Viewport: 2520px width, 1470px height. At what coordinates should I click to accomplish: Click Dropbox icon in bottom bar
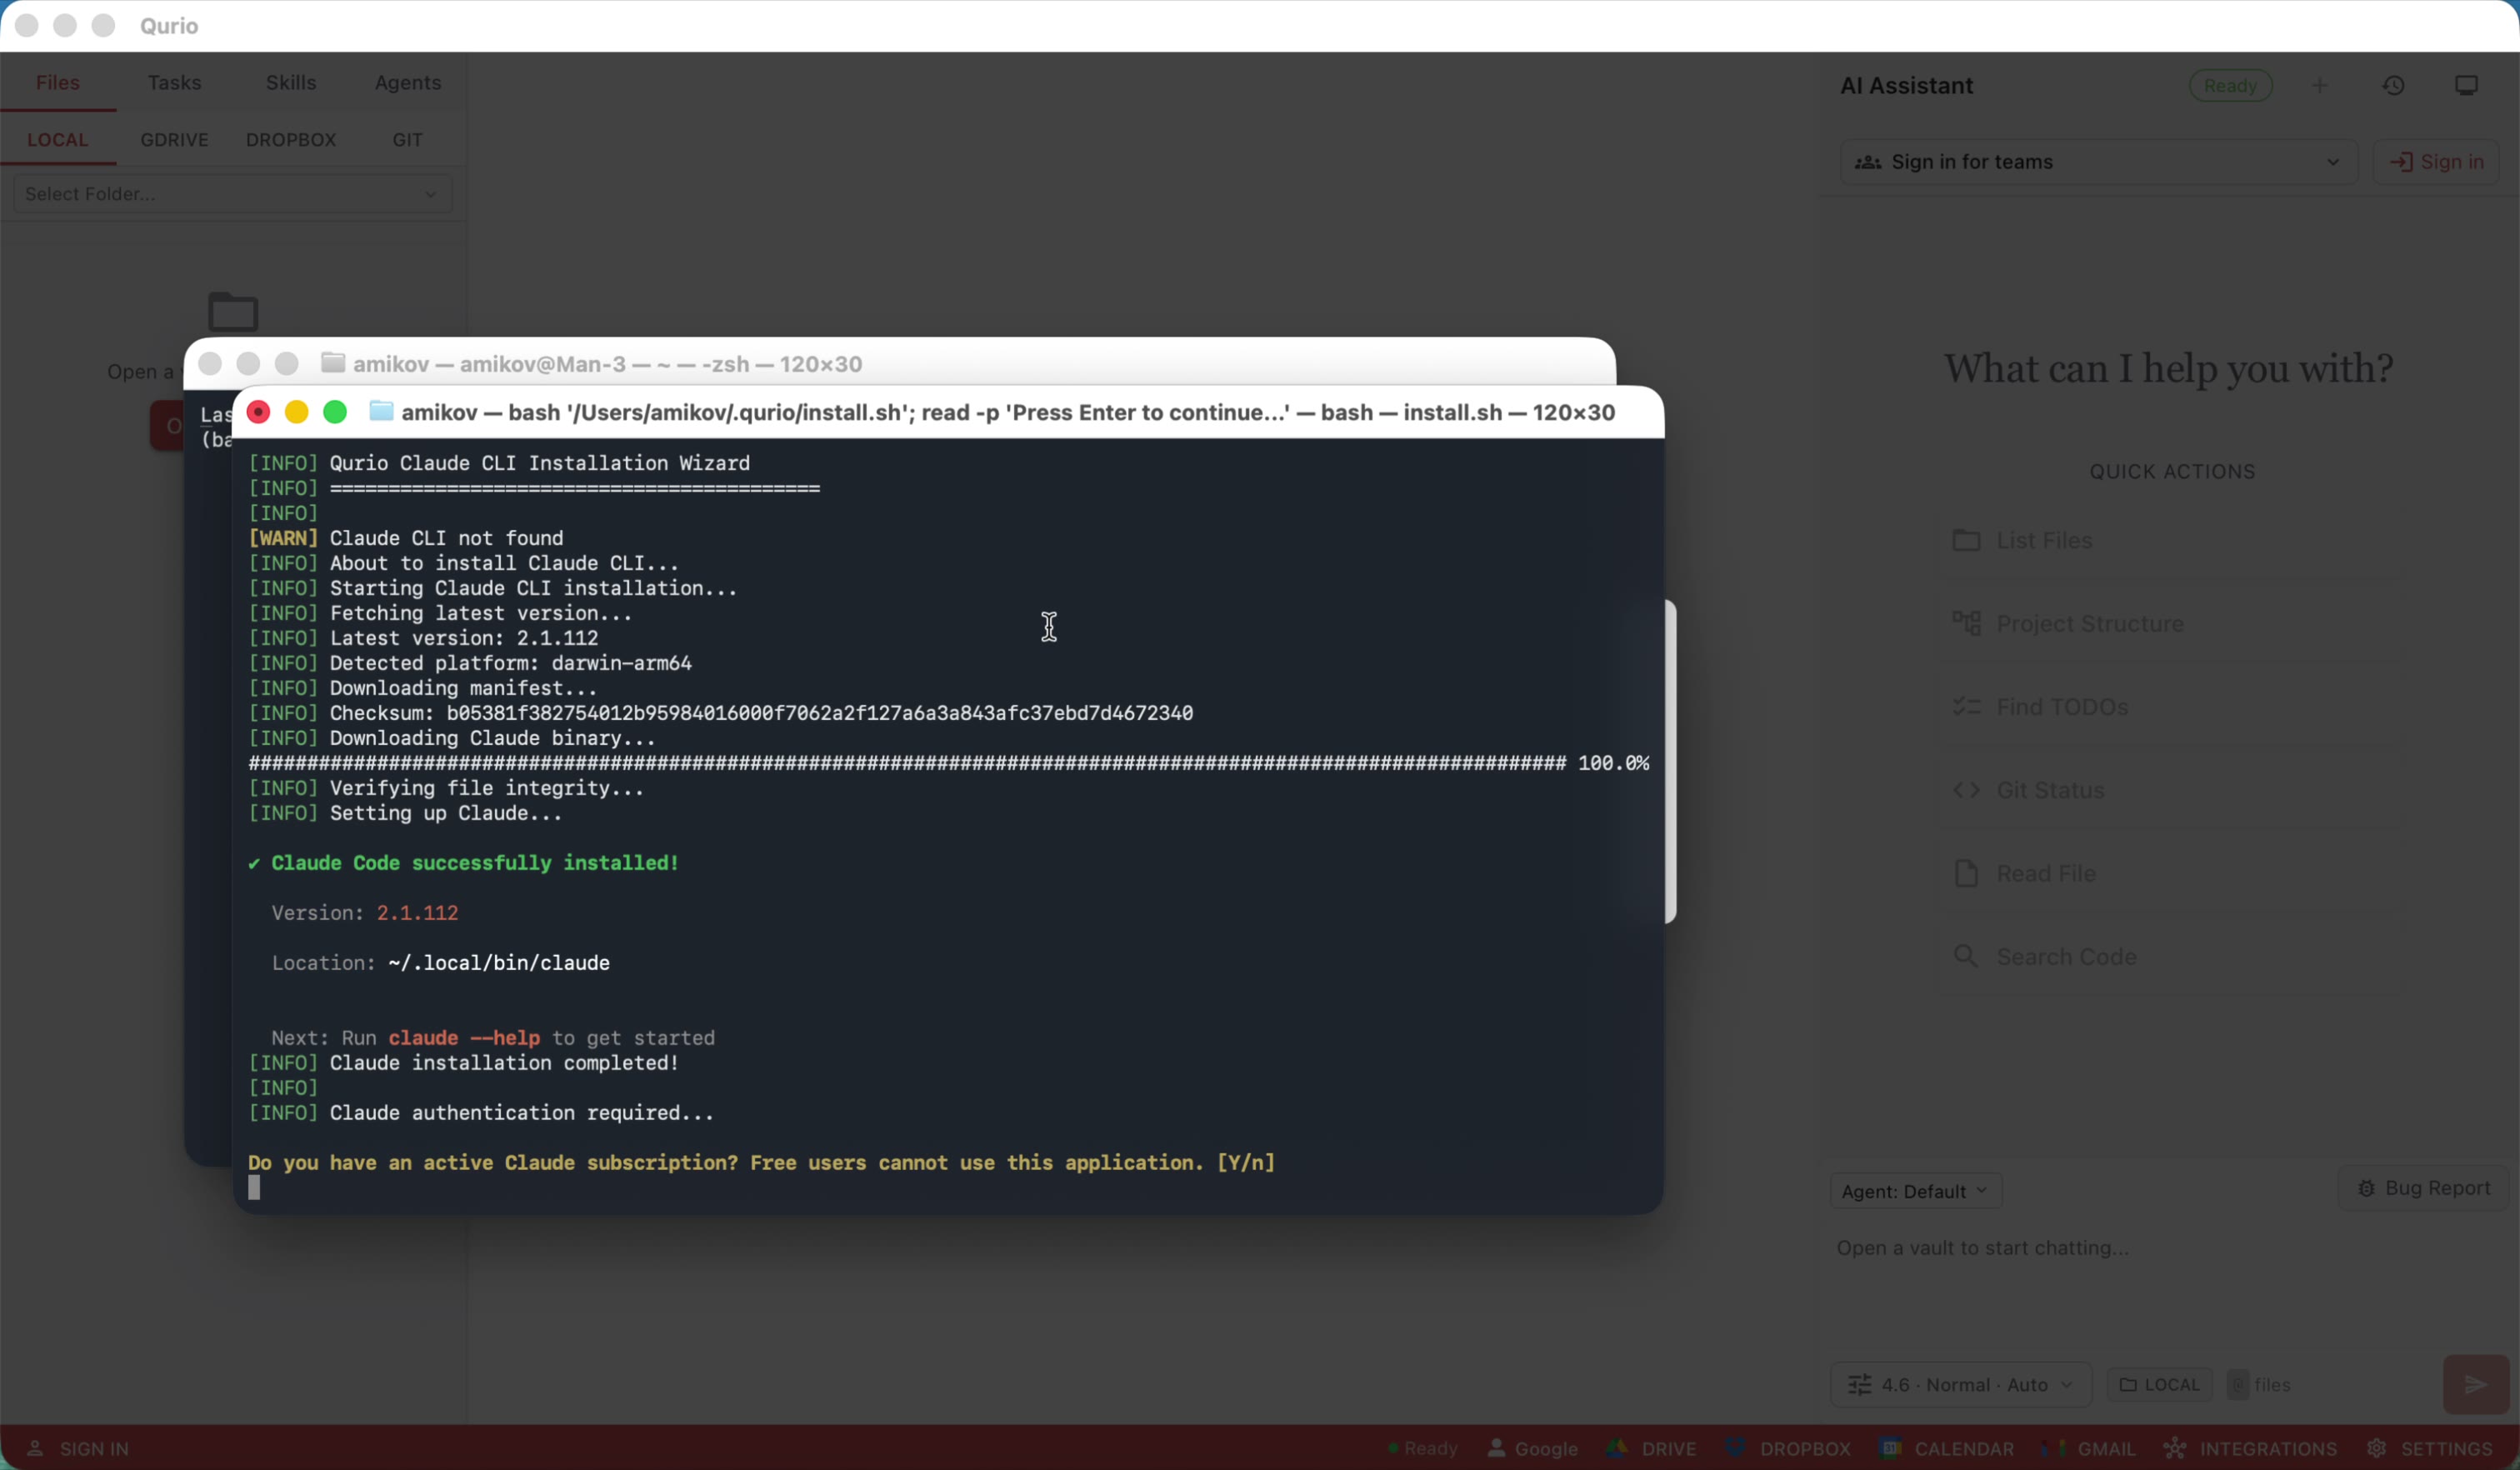1788,1448
